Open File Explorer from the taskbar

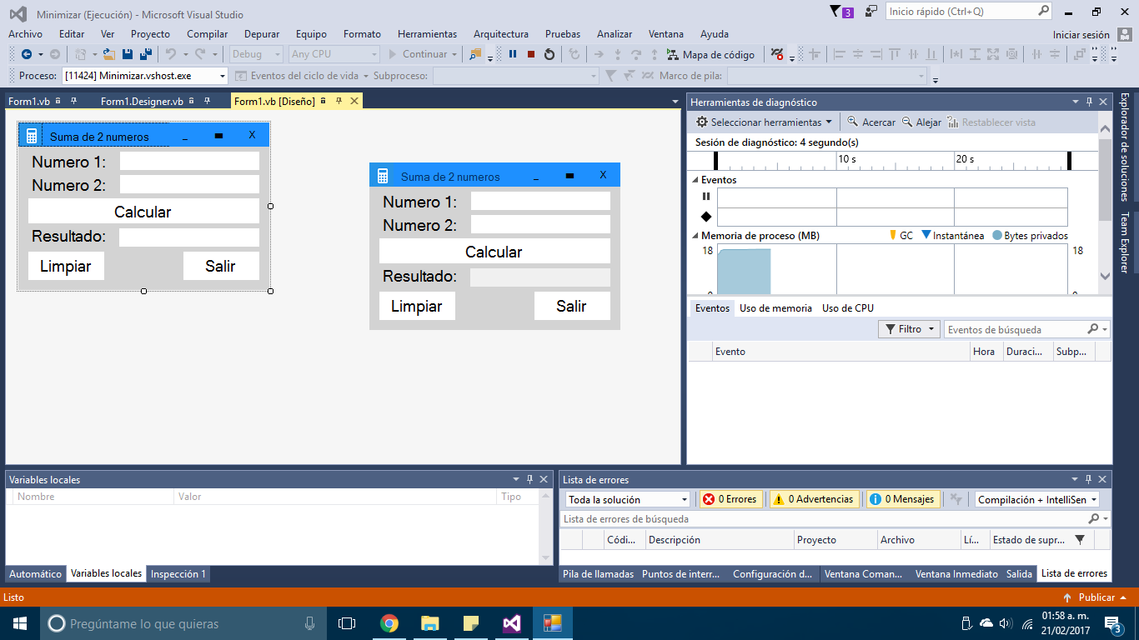tap(429, 623)
